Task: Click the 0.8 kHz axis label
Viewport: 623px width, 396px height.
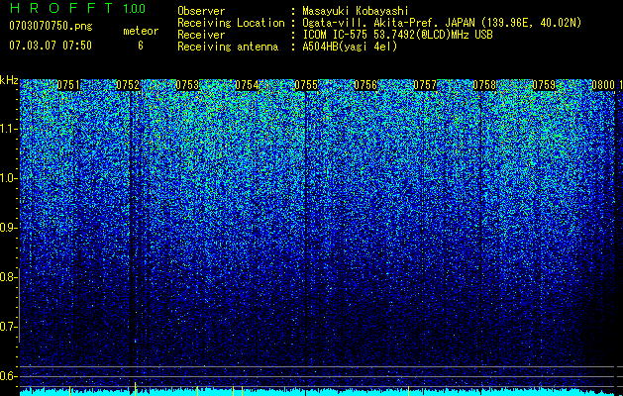Action: (8, 277)
